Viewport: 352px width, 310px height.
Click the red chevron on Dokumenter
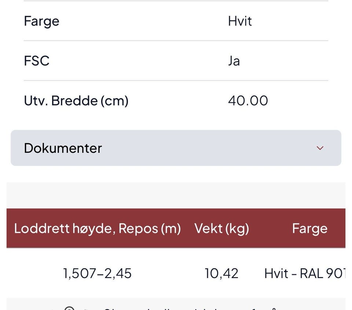(320, 148)
